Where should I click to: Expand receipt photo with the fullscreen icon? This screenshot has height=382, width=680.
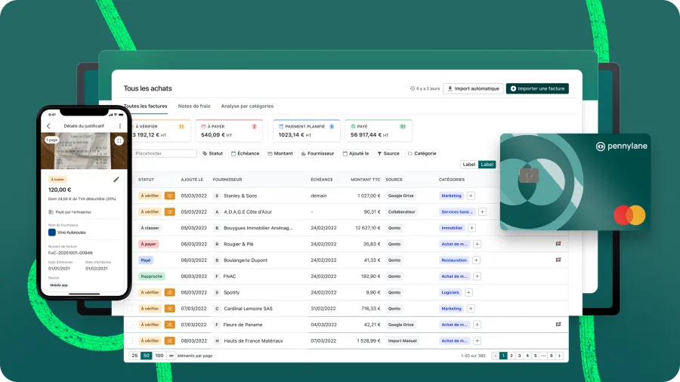(x=119, y=140)
